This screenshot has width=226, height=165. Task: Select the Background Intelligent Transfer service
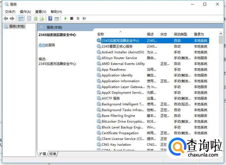pos(153,104)
